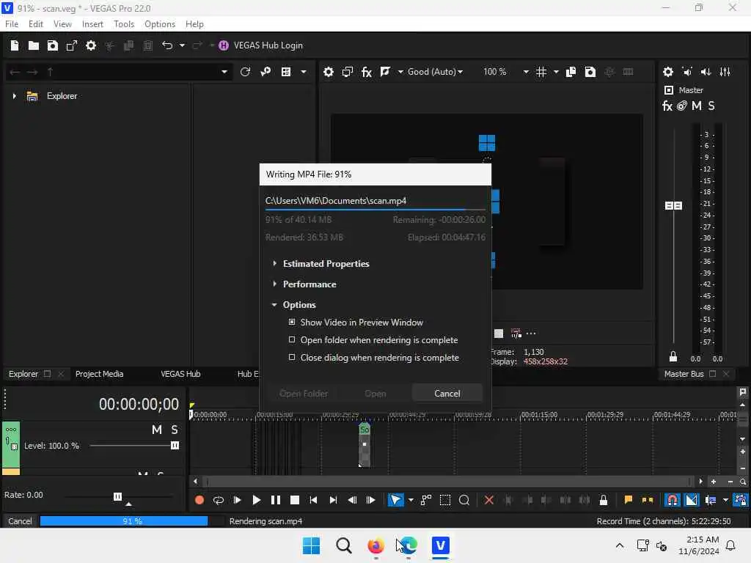Click the timeline horizontal scrollbar

[447, 482]
